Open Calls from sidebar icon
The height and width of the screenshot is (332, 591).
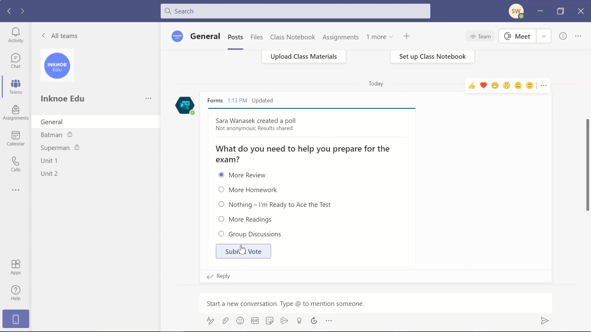[15, 164]
